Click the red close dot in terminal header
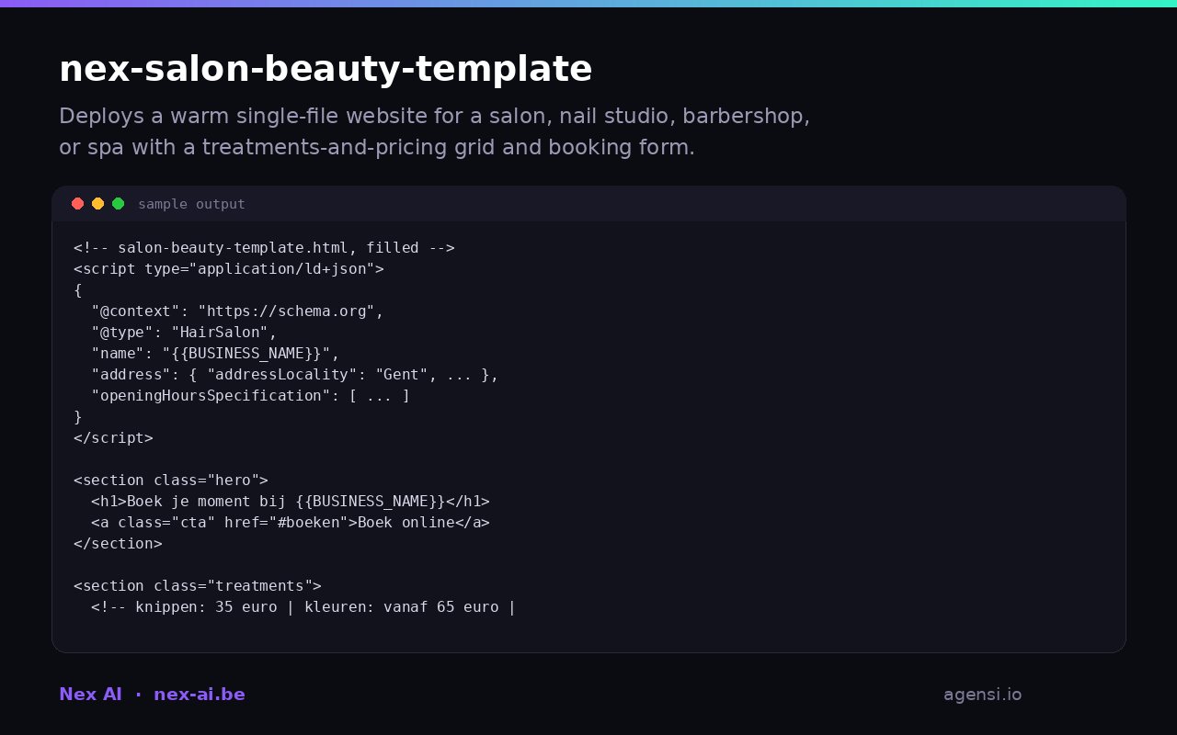The height and width of the screenshot is (735, 1177). point(77,204)
